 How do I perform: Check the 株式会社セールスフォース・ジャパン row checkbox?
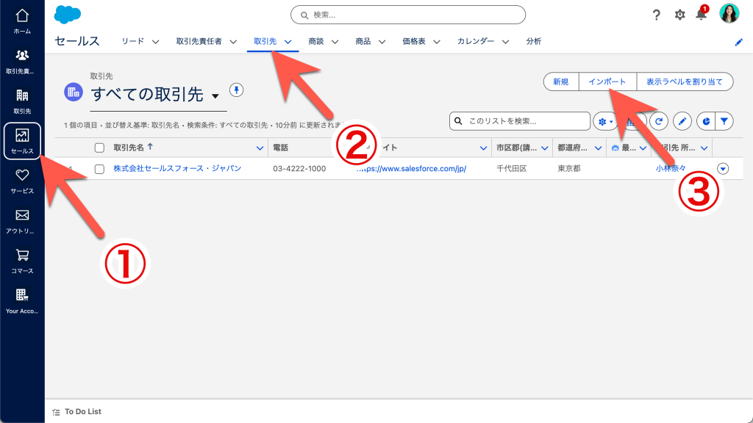(x=99, y=169)
